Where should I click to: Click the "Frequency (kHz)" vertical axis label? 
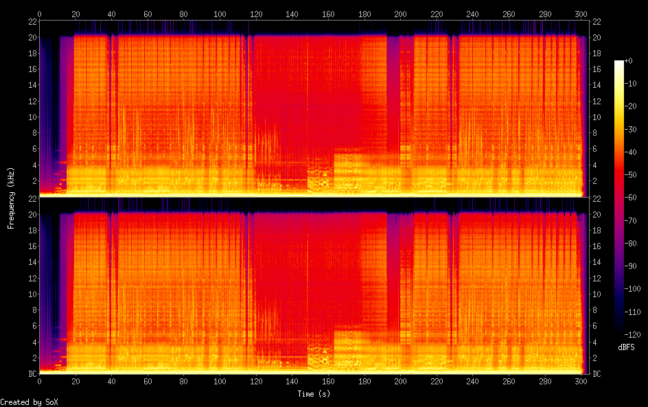click(11, 197)
